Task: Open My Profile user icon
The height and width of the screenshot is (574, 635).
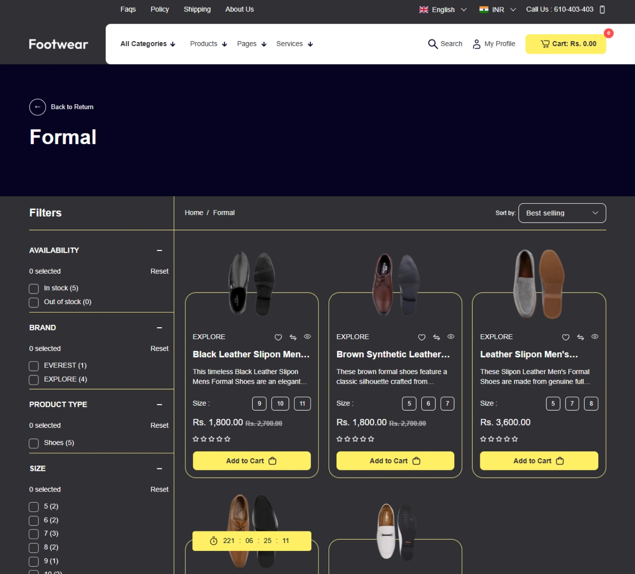Action: (476, 44)
